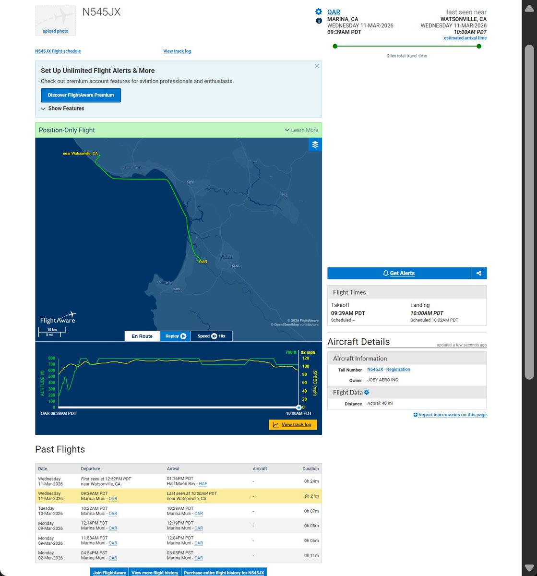Open HAF airport link in Past Flights
The width and height of the screenshot is (537, 576).
pos(203,484)
